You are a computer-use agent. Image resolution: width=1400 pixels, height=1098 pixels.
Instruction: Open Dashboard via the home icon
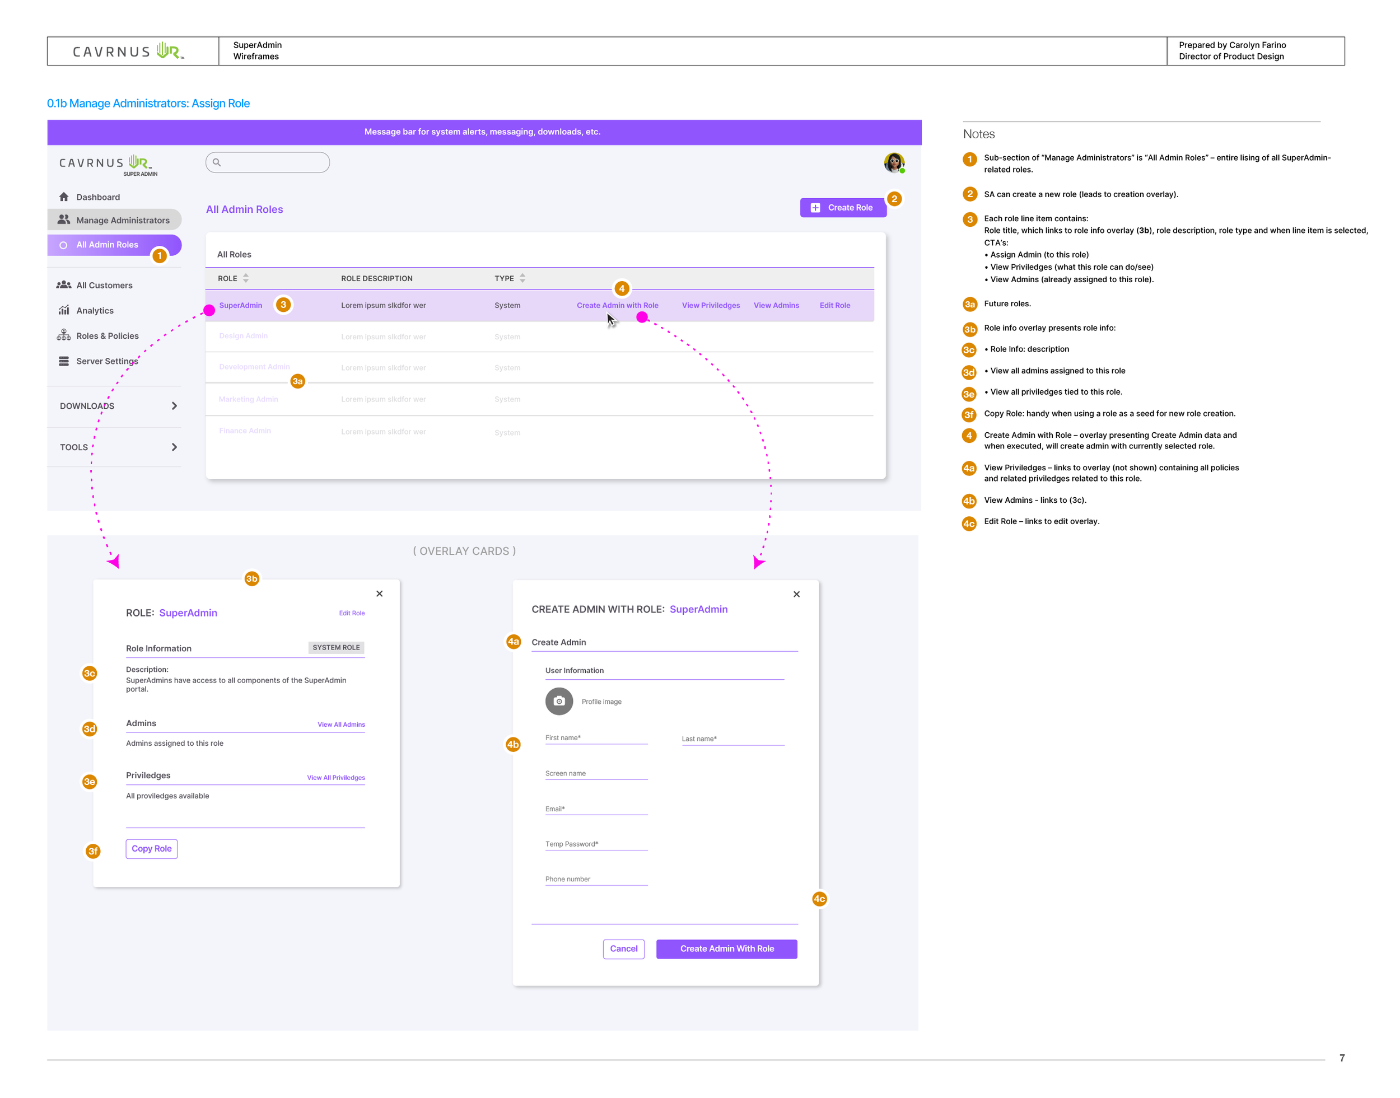tap(64, 197)
